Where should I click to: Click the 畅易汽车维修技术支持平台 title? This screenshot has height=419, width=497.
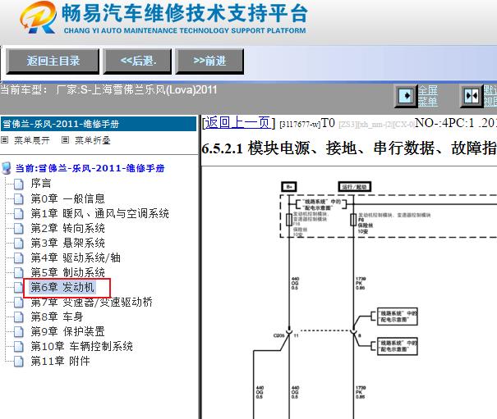click(x=185, y=13)
